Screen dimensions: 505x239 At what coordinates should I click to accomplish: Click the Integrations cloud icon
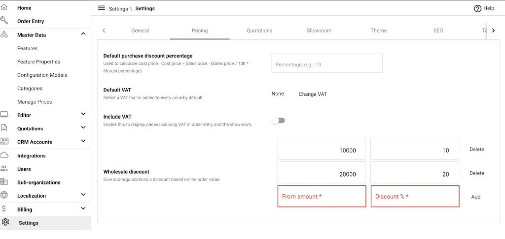4,155
